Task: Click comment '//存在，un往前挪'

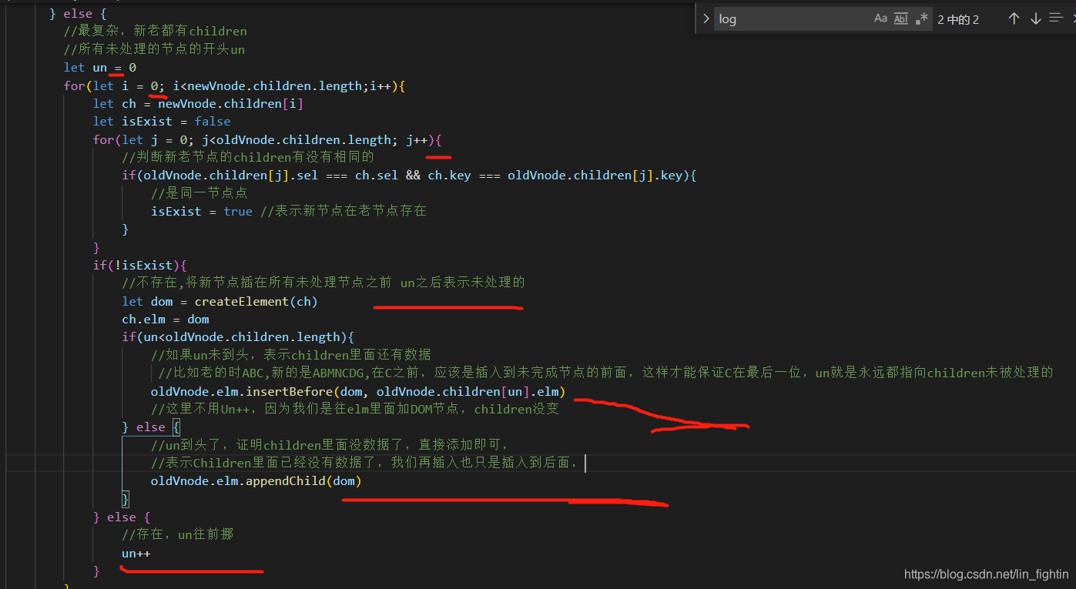Action: [x=178, y=534]
